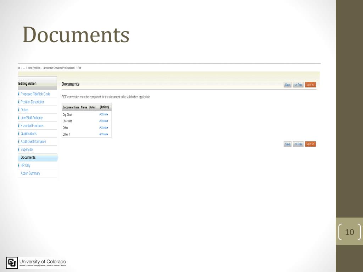This screenshot has width=363, height=272.
Task: Click status bullet icon beside Duties
Action: click(18, 110)
